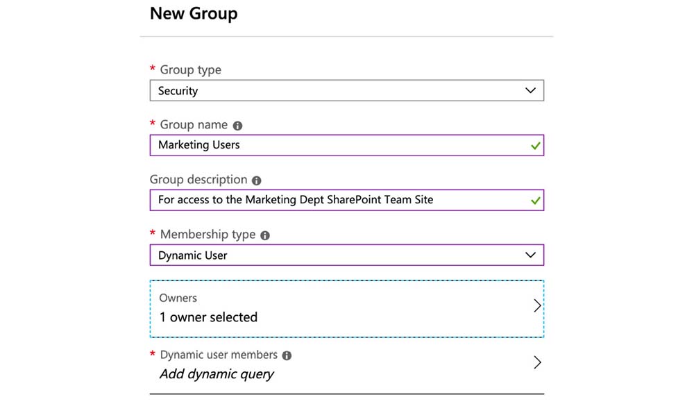Click the info icon beside Group name
Screen dimensions: 694x404
238,126
